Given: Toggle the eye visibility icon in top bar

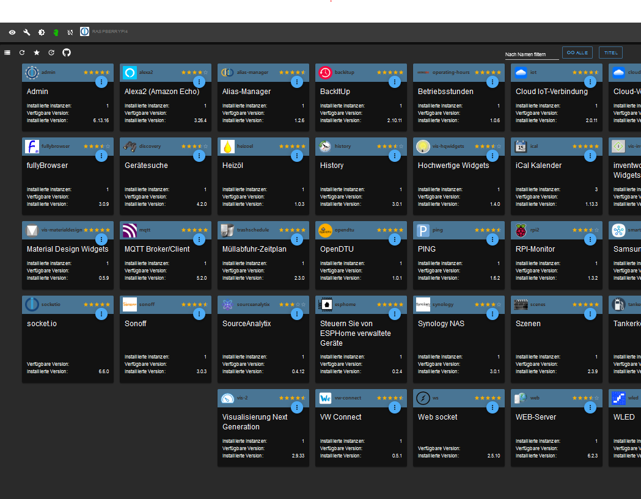Looking at the screenshot, I should 12,32.
